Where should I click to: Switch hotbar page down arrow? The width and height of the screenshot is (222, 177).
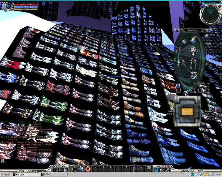click(x=75, y=171)
